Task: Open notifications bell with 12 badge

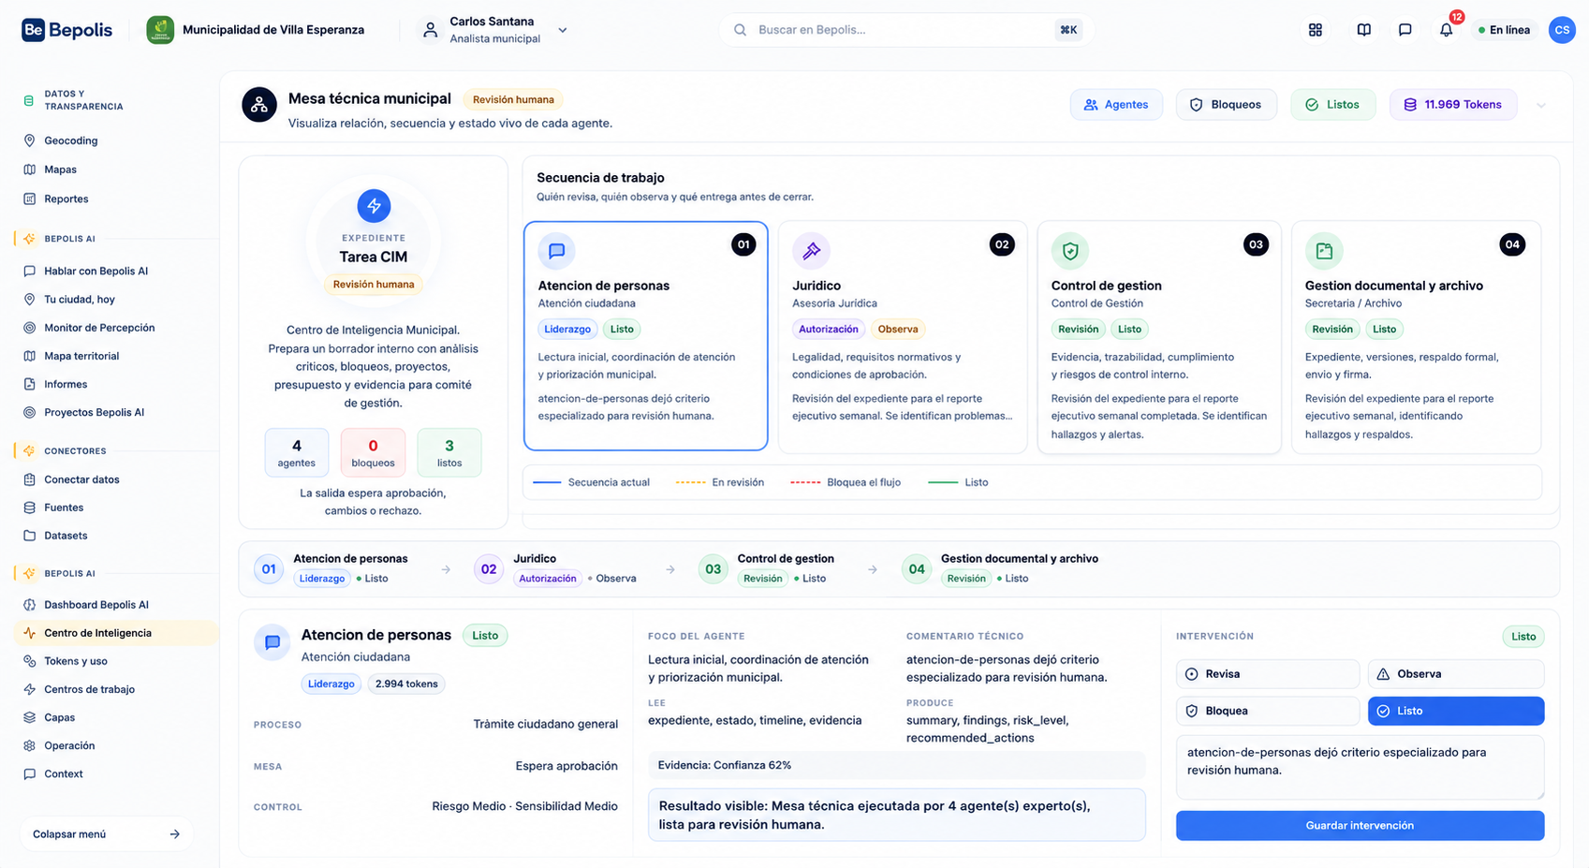Action: click(1447, 30)
